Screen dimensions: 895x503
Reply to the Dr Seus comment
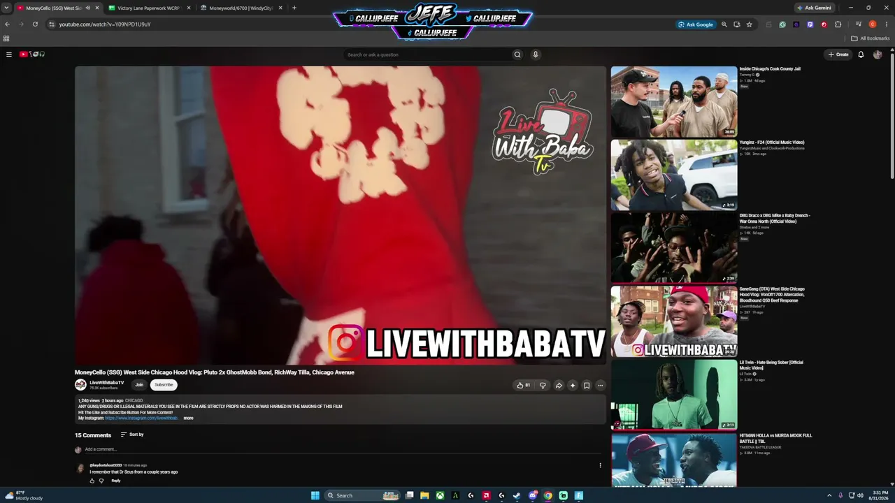pyautogui.click(x=116, y=481)
